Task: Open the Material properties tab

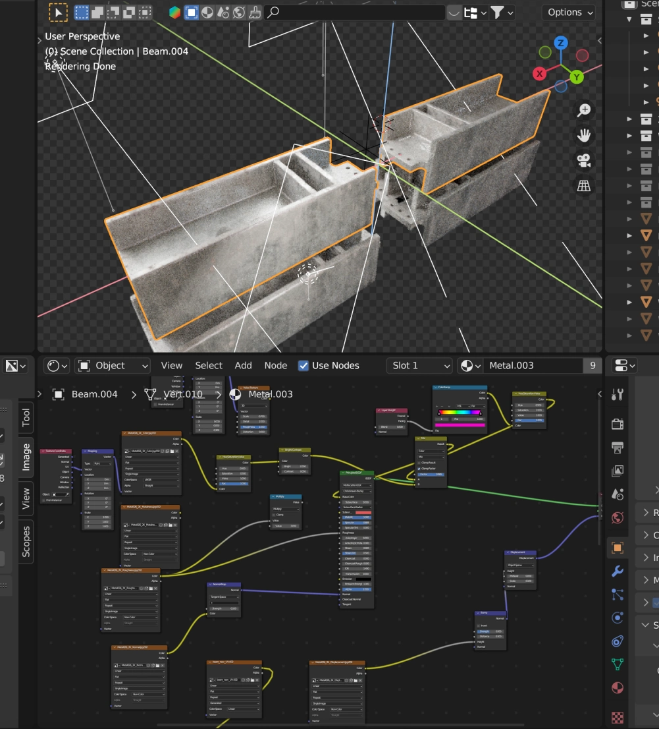Action: tap(618, 688)
